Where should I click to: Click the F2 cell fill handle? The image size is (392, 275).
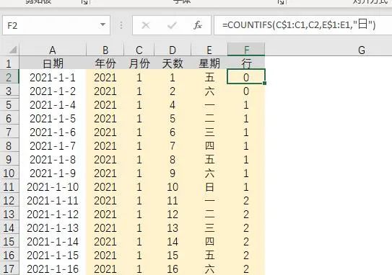264,83
